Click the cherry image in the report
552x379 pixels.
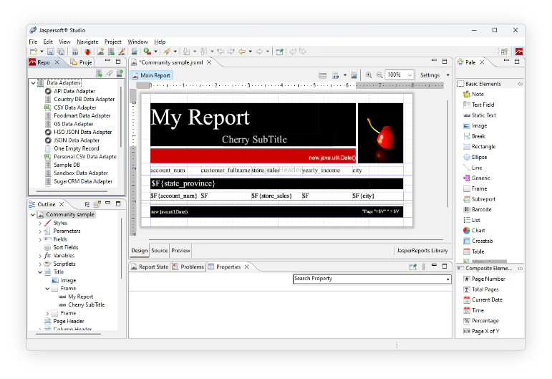[381, 133]
